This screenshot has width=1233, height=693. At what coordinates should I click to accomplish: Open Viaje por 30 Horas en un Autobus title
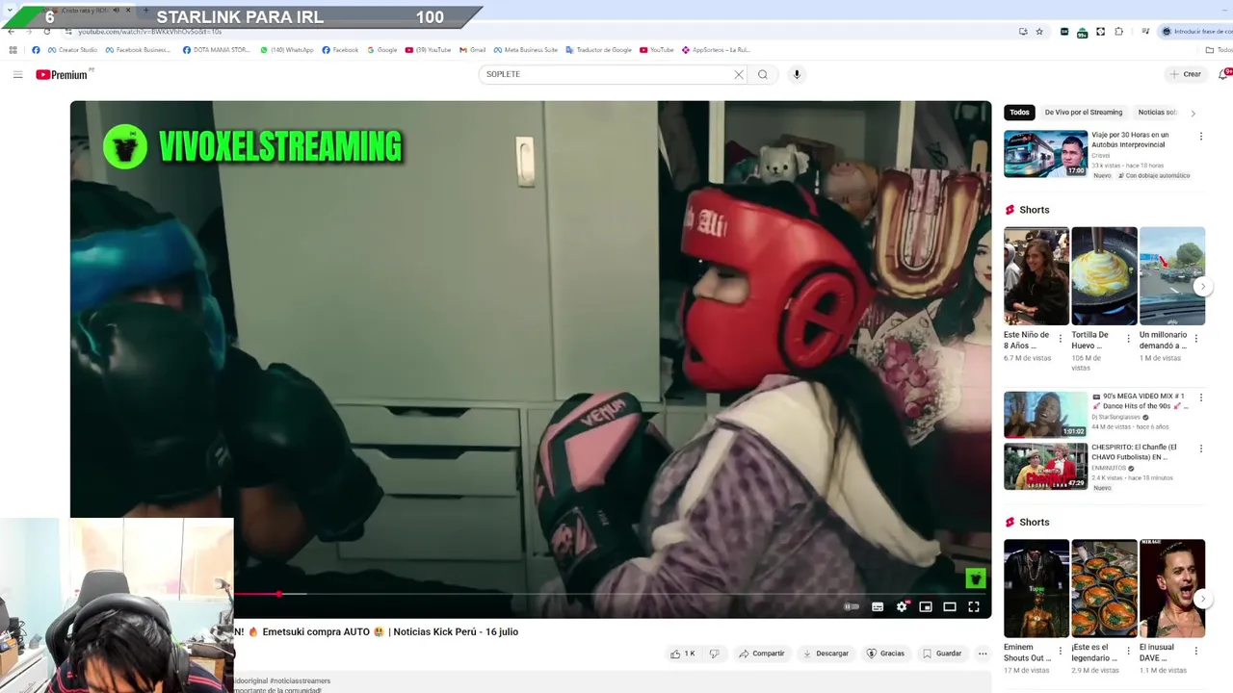1130,140
